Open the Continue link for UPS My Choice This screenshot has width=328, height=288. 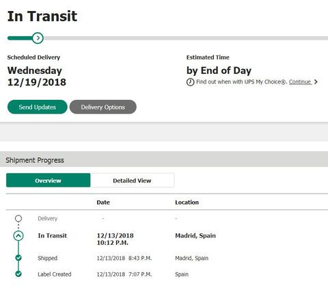[300, 82]
